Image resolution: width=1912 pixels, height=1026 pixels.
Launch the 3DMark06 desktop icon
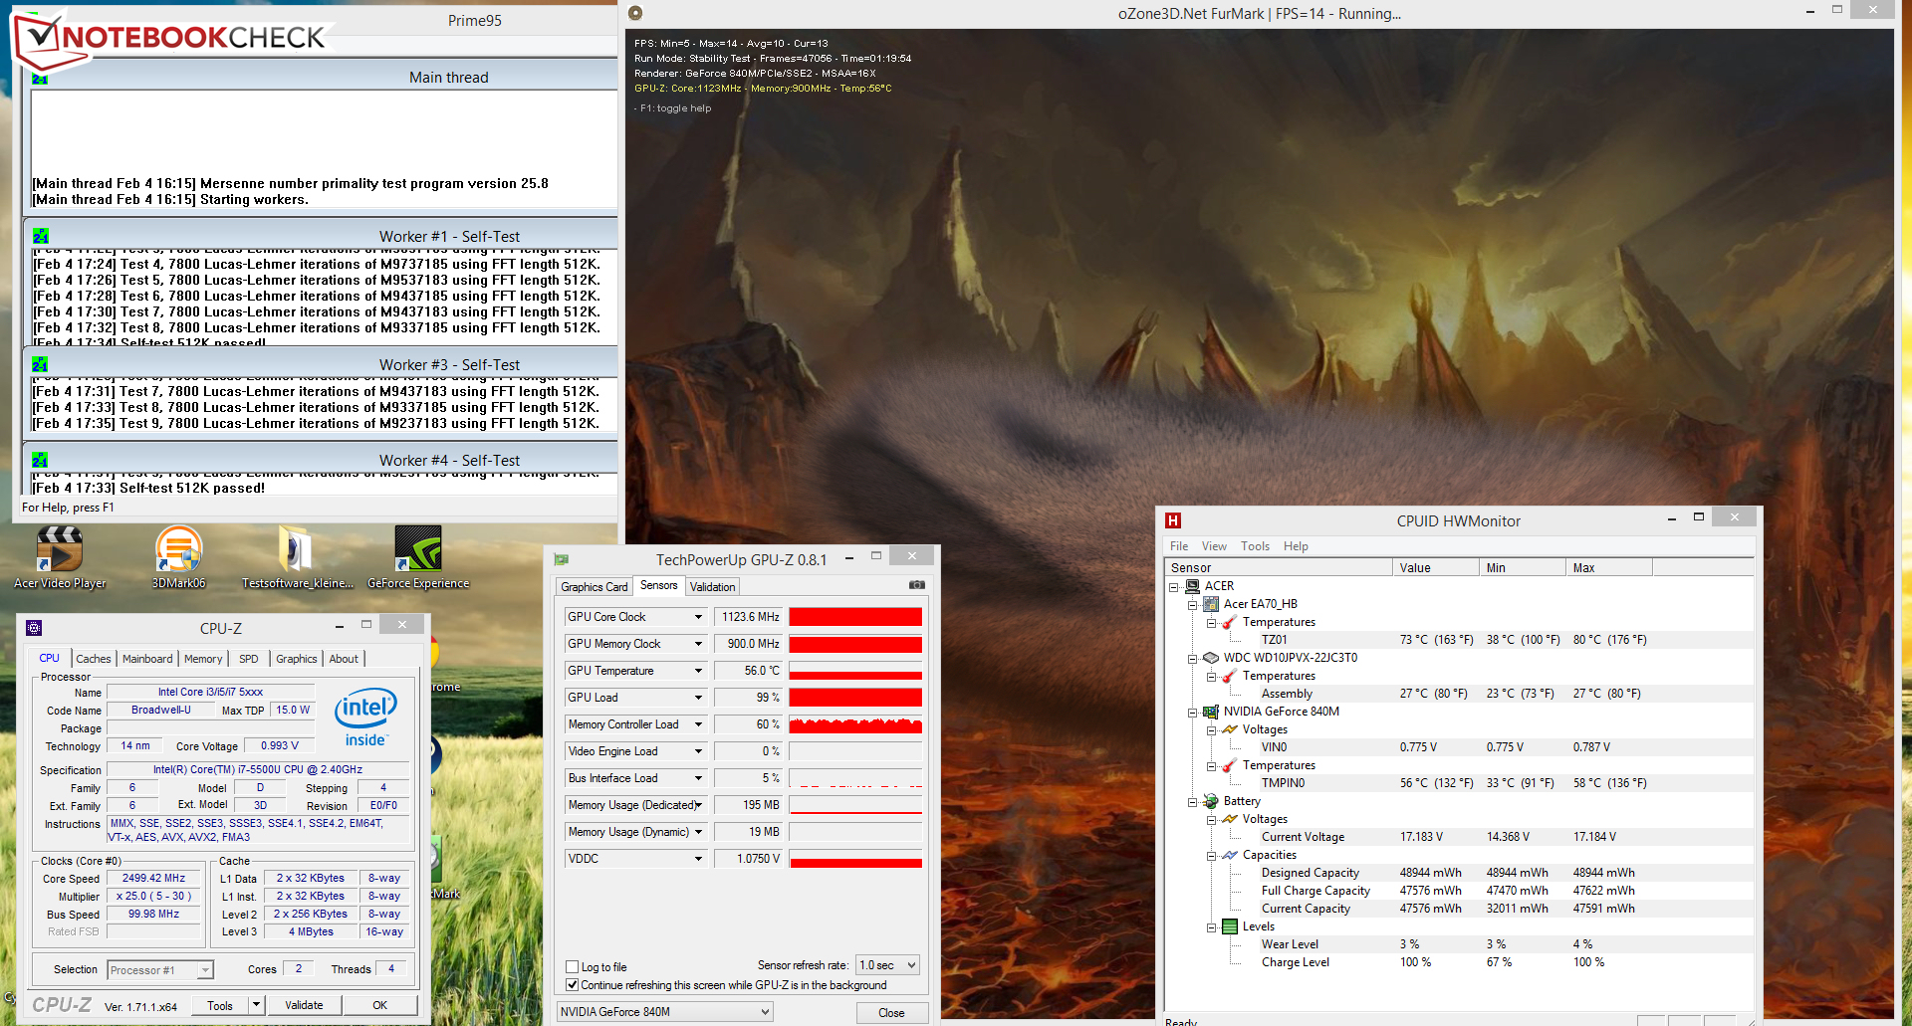coord(179,557)
